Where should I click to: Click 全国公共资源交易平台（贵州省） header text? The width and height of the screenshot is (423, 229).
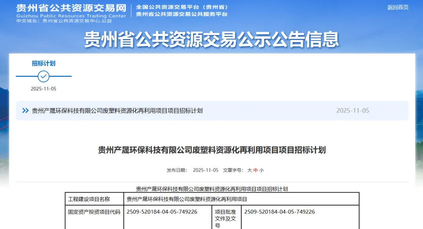182,7
